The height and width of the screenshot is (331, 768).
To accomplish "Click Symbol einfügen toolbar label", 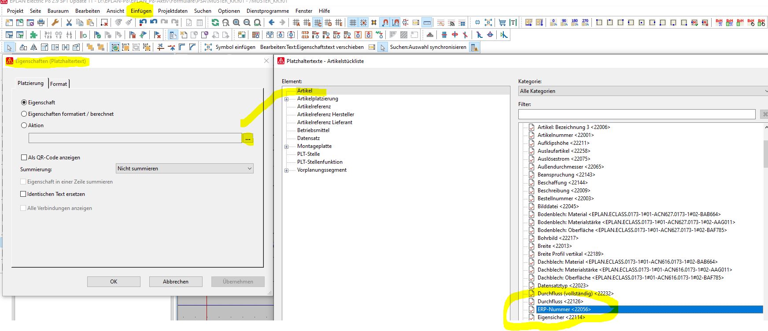I will (236, 47).
